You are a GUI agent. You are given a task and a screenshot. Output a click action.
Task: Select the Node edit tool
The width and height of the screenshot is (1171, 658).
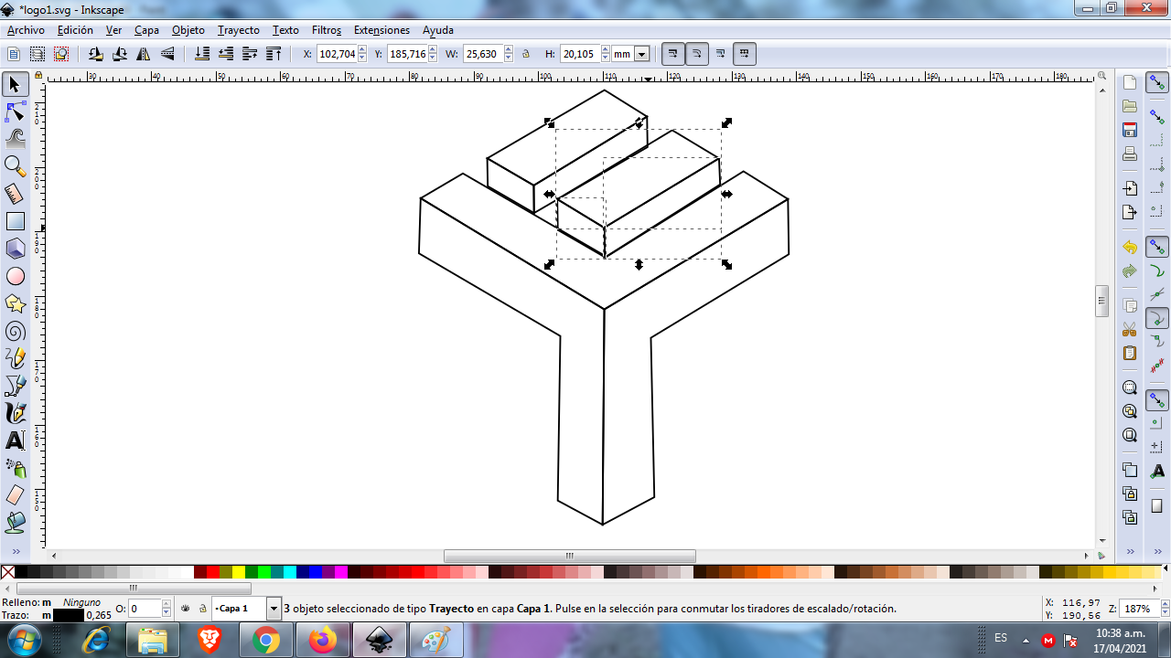pyautogui.click(x=15, y=111)
